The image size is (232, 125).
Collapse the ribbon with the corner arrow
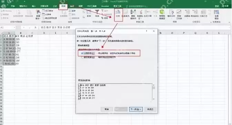click(229, 22)
